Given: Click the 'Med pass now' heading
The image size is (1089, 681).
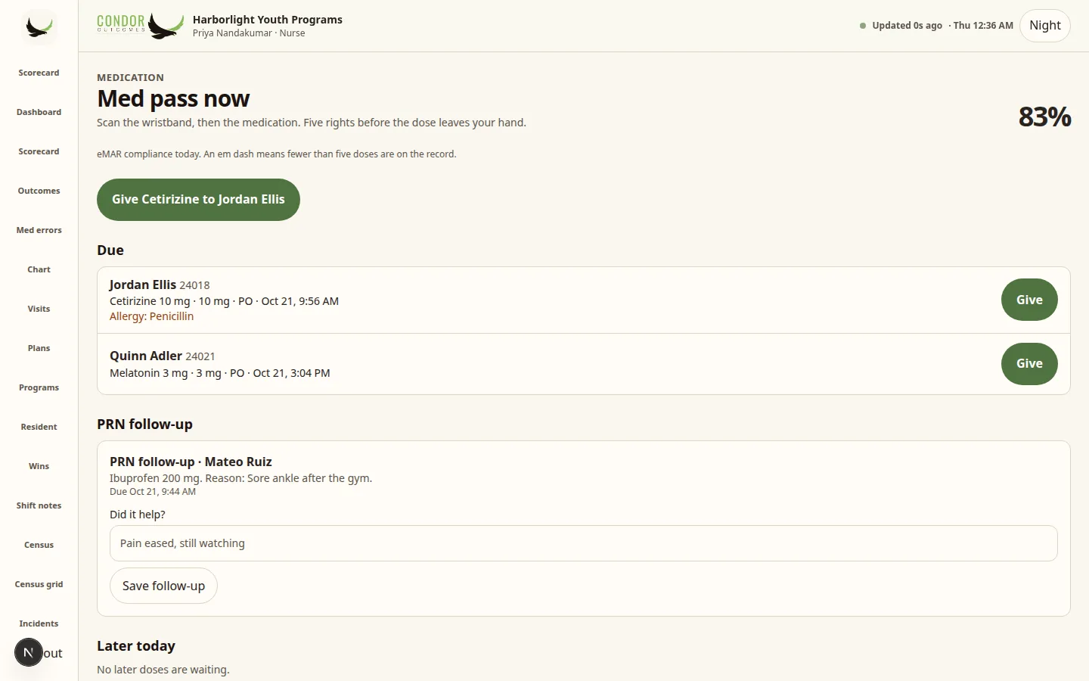Looking at the screenshot, I should point(173,98).
